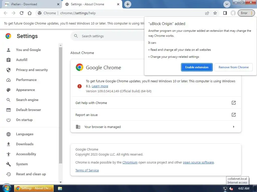Screen dimensions: 257x192
Task: Bookmark this page with the star icon
Action: pos(215,13)
